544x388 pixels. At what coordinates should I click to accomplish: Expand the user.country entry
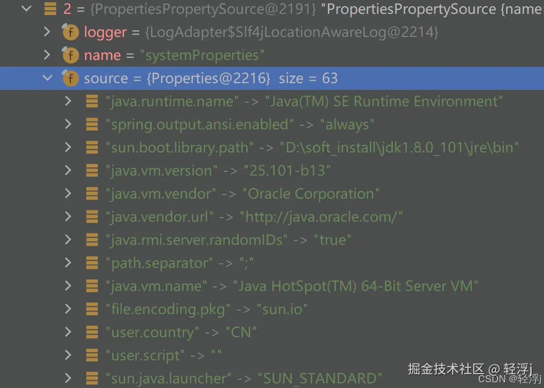(x=68, y=332)
